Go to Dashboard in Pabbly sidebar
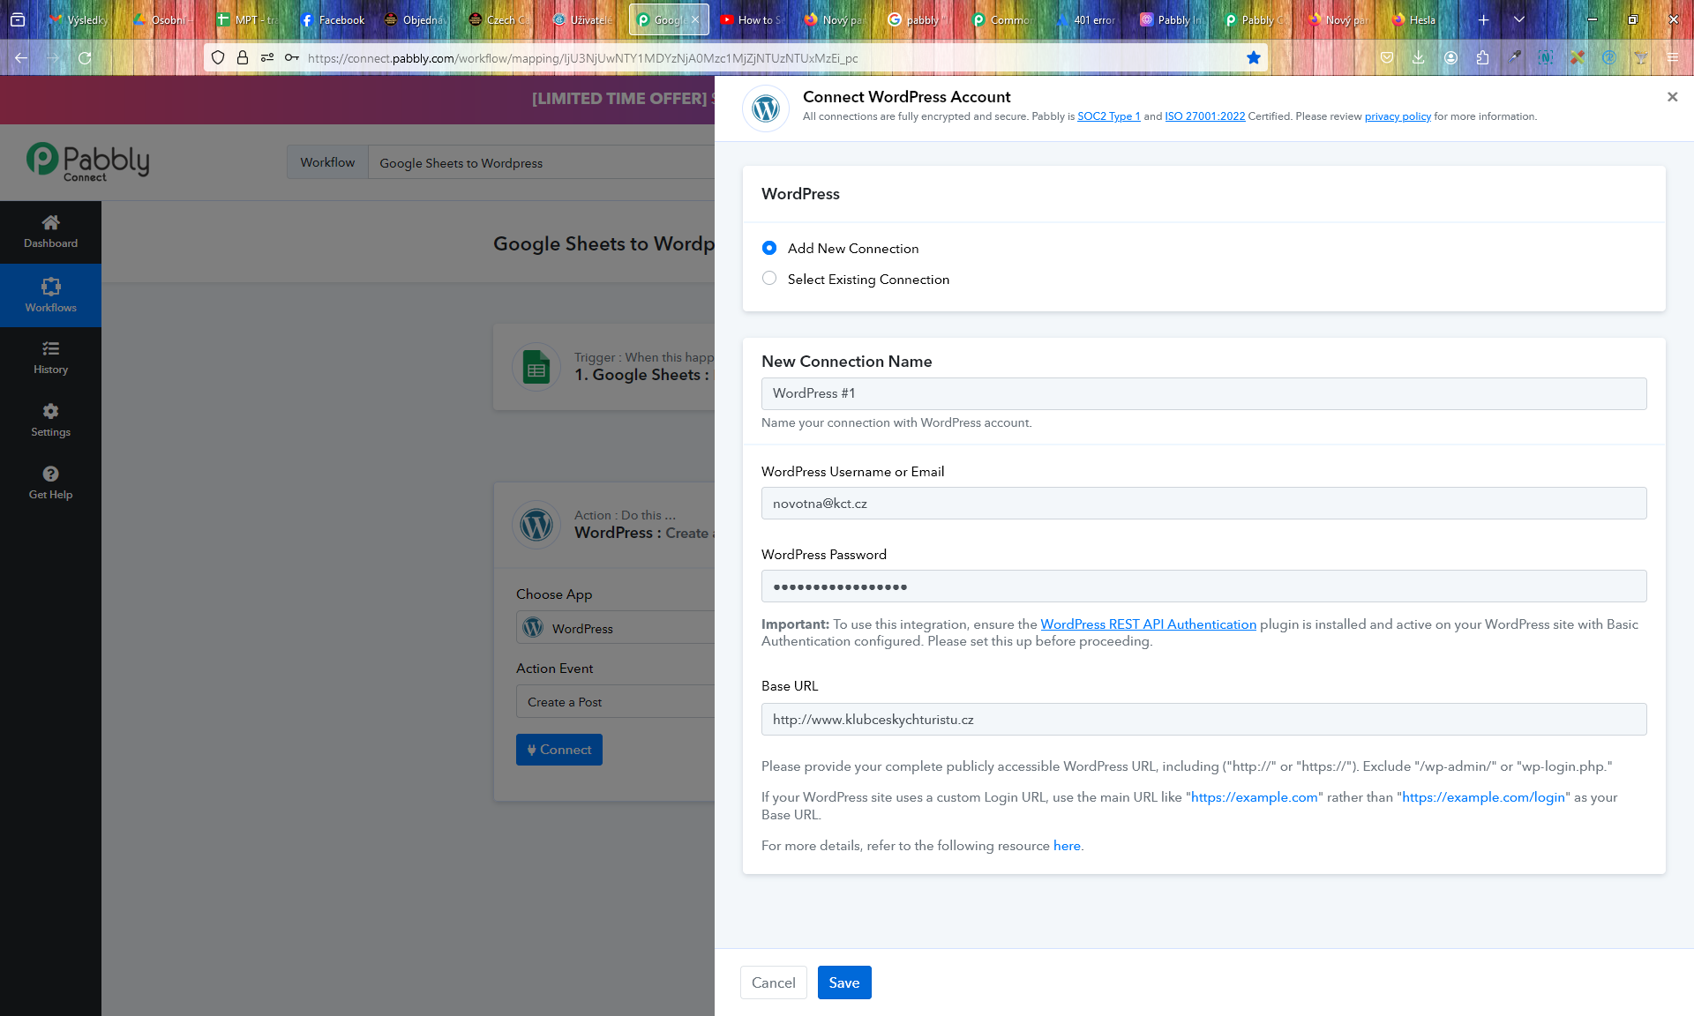Screen dimensions: 1694x1016 pyautogui.click(x=50, y=232)
